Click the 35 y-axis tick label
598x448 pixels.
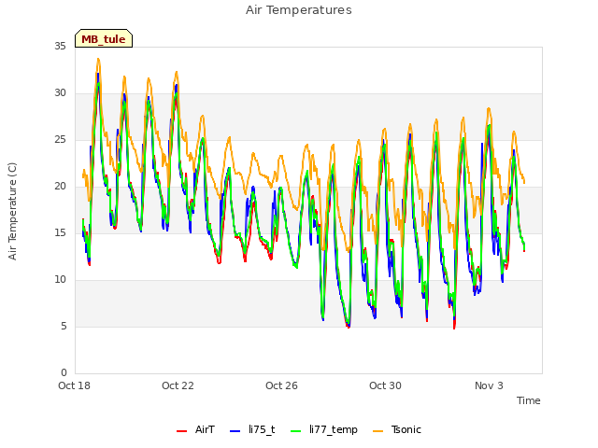pyautogui.click(x=60, y=46)
